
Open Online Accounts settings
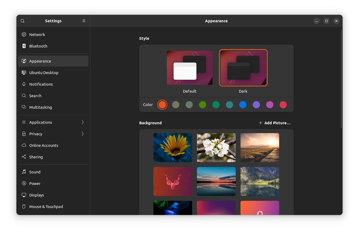point(44,145)
